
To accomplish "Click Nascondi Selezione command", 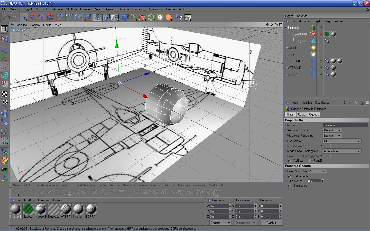I will pos(162,185).
